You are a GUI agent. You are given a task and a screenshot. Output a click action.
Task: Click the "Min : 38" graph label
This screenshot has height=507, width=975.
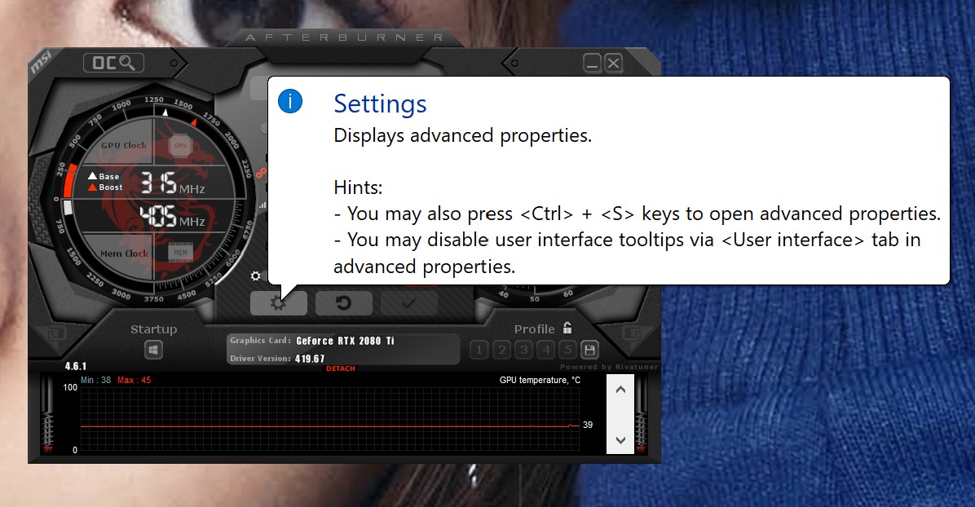point(95,380)
